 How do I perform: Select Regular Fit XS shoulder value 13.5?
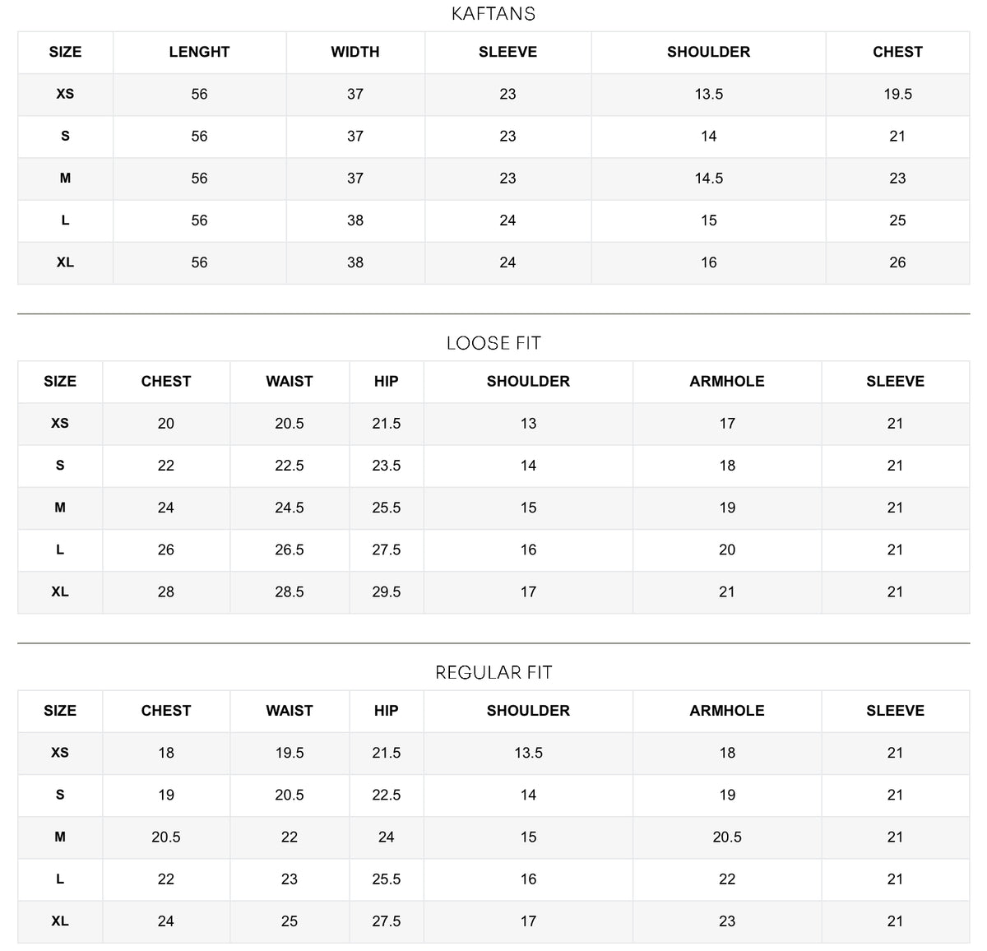(x=528, y=753)
